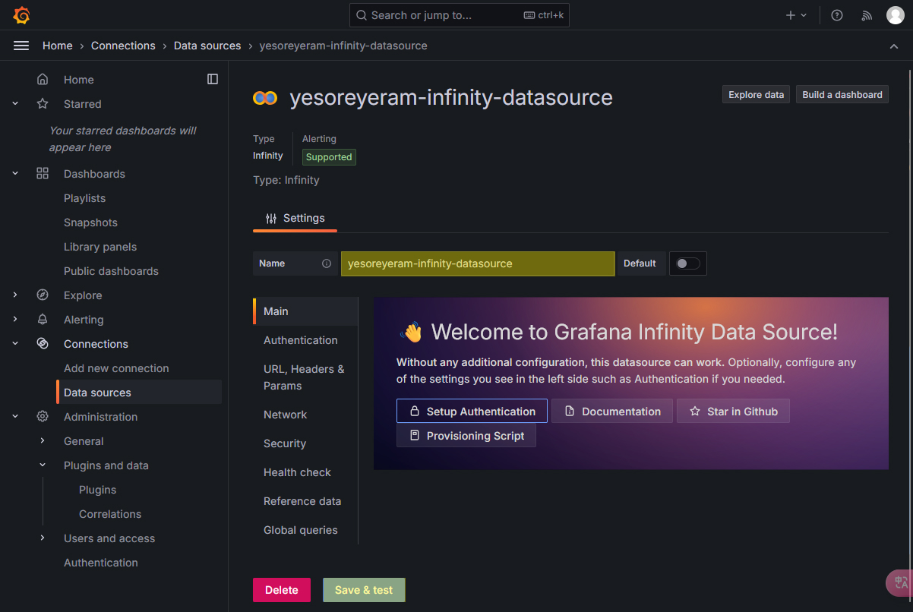Toggle the Default datasource switch

coord(688,263)
